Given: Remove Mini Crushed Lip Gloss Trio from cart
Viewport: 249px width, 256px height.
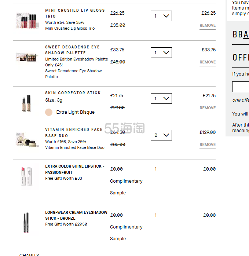Looking at the screenshot, I should [207, 26].
